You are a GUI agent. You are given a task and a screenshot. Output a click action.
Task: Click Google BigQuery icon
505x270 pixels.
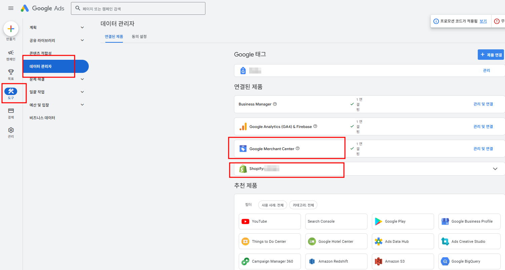click(x=445, y=261)
